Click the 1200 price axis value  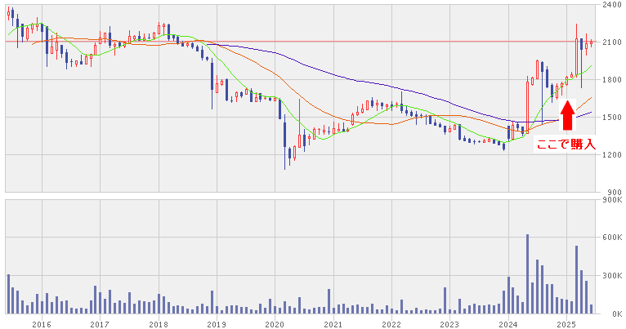click(x=611, y=155)
